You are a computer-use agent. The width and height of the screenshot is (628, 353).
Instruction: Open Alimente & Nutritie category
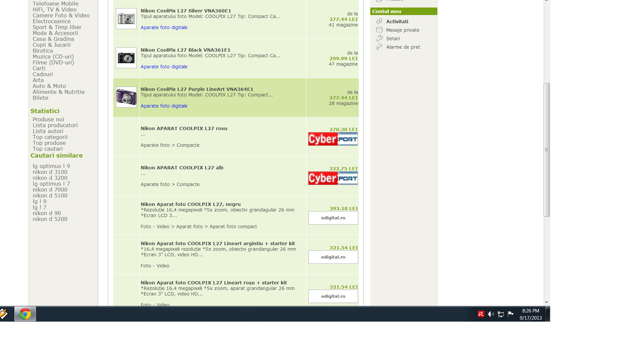[59, 92]
